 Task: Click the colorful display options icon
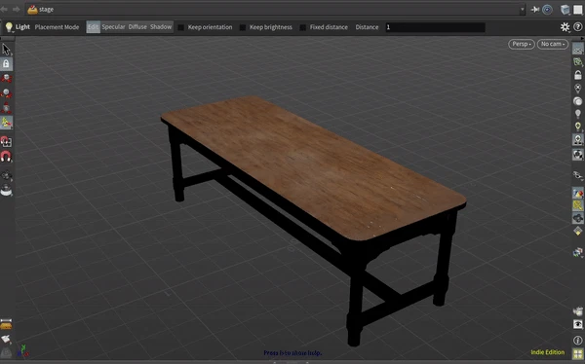[578, 193]
